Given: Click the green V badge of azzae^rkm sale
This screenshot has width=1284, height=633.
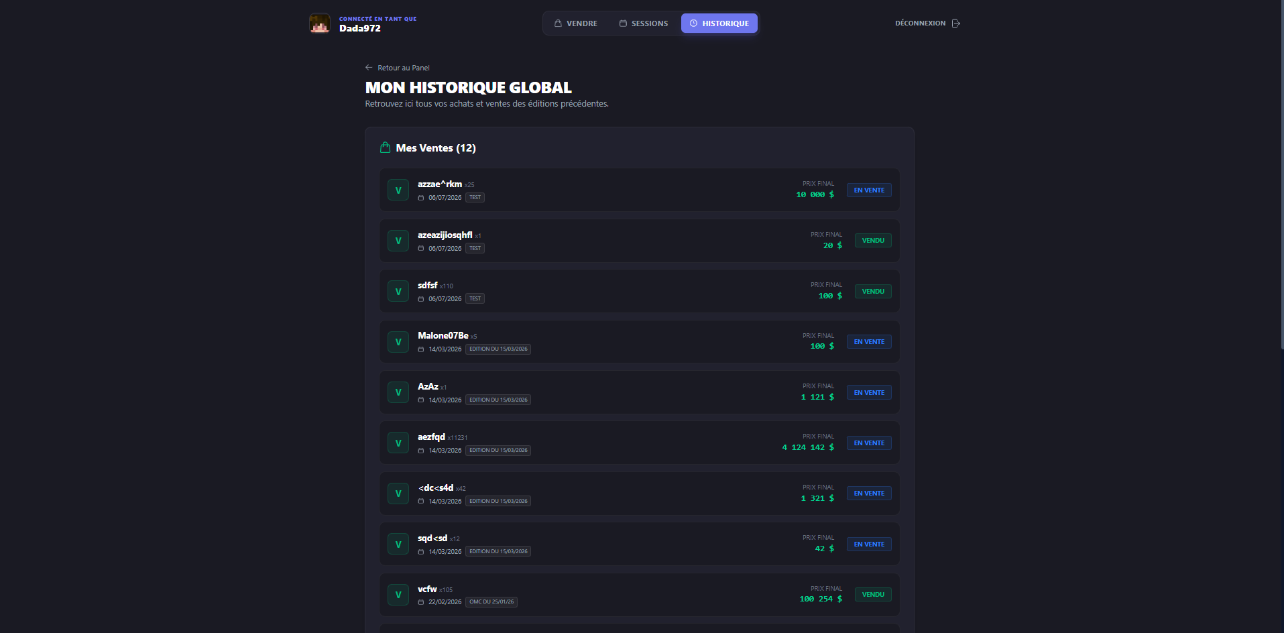Looking at the screenshot, I should [x=398, y=190].
